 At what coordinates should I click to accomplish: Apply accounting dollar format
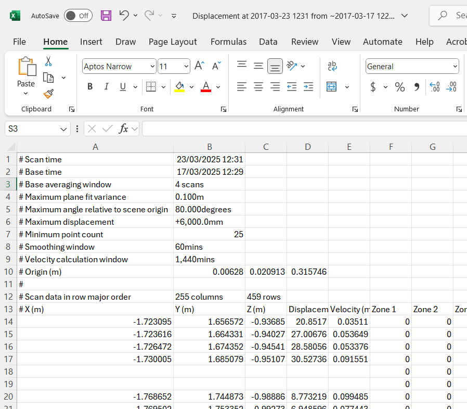coord(373,87)
